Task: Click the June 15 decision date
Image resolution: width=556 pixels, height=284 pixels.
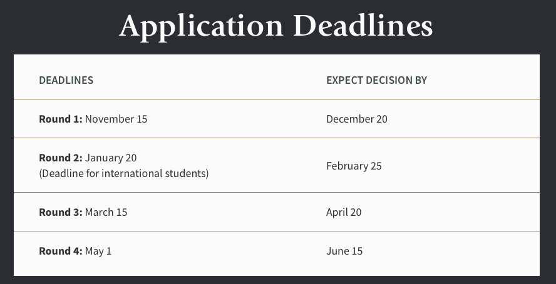Action: (344, 251)
